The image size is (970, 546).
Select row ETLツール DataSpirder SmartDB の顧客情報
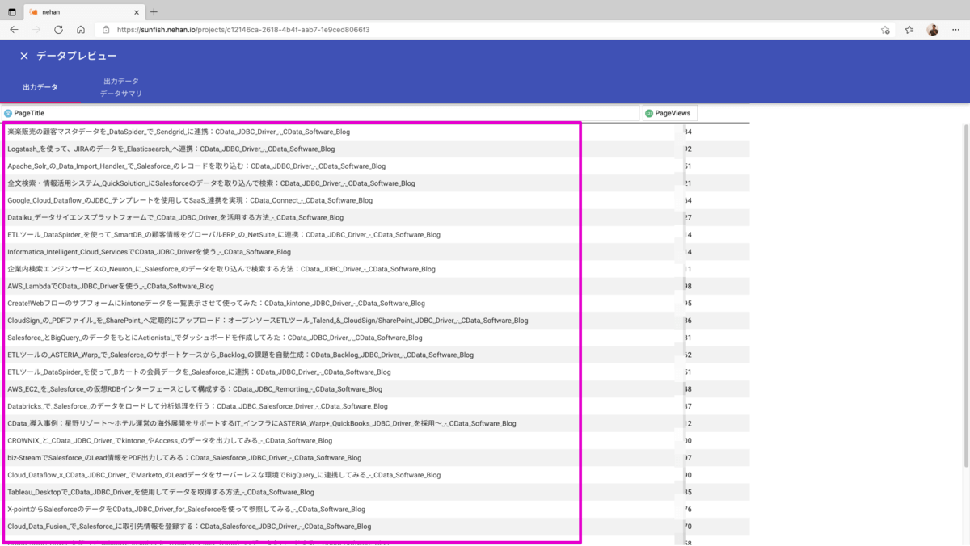pos(375,235)
